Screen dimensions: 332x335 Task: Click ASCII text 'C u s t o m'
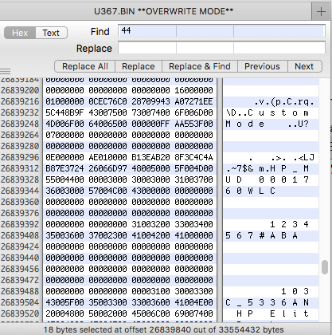coord(278,112)
